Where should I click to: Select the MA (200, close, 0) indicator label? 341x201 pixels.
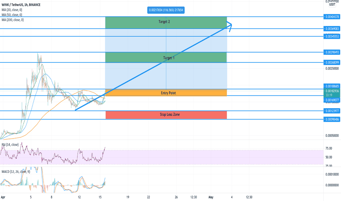click(12, 20)
